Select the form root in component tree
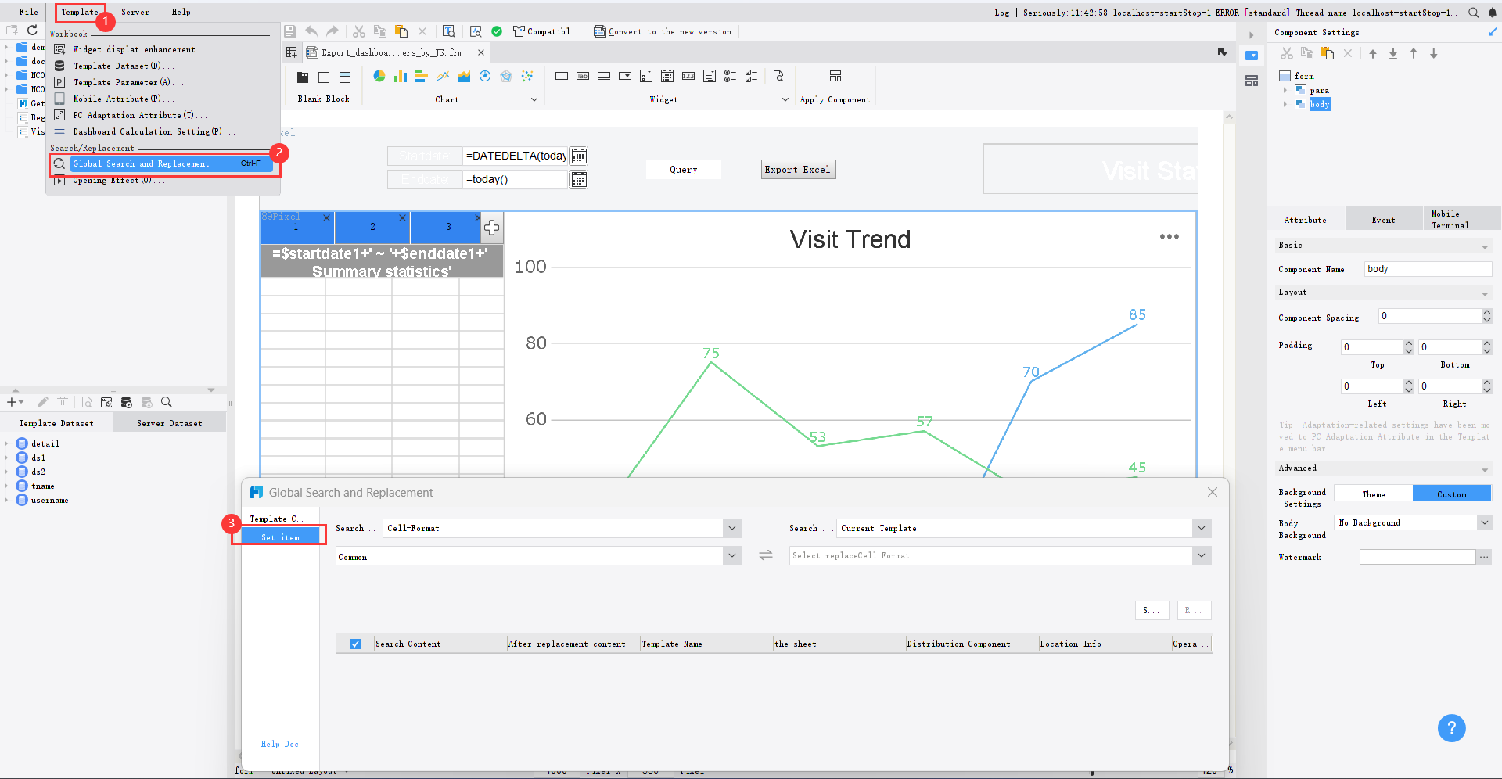The height and width of the screenshot is (779, 1502). [x=1296, y=76]
